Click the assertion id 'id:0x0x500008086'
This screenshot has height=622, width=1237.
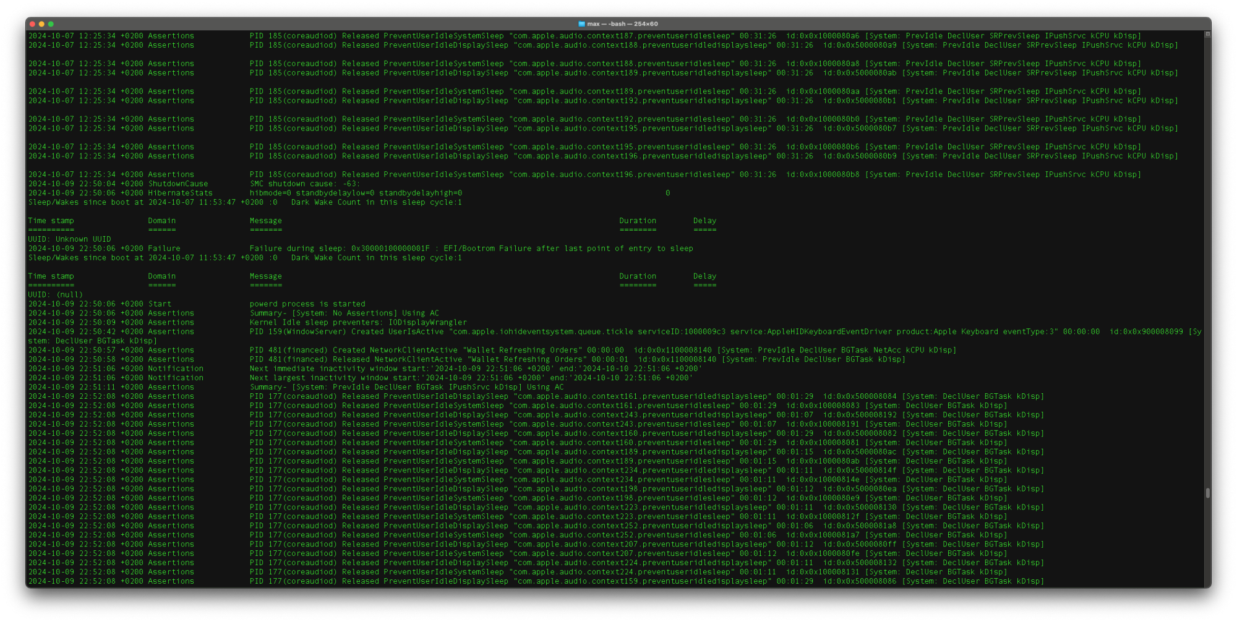tap(860, 582)
